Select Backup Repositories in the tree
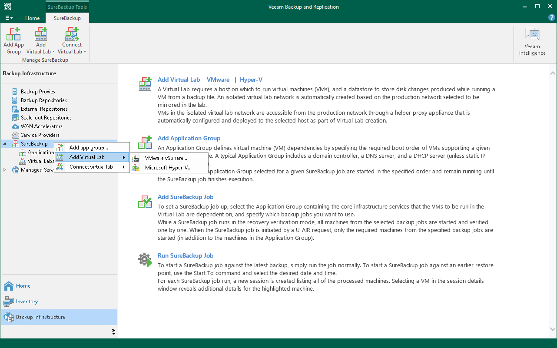 pyautogui.click(x=44, y=100)
